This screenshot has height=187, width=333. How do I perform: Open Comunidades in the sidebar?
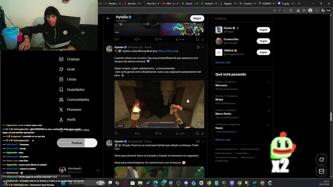(74, 100)
